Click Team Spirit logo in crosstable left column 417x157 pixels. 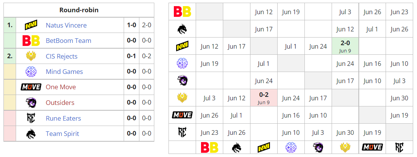[x=182, y=29]
